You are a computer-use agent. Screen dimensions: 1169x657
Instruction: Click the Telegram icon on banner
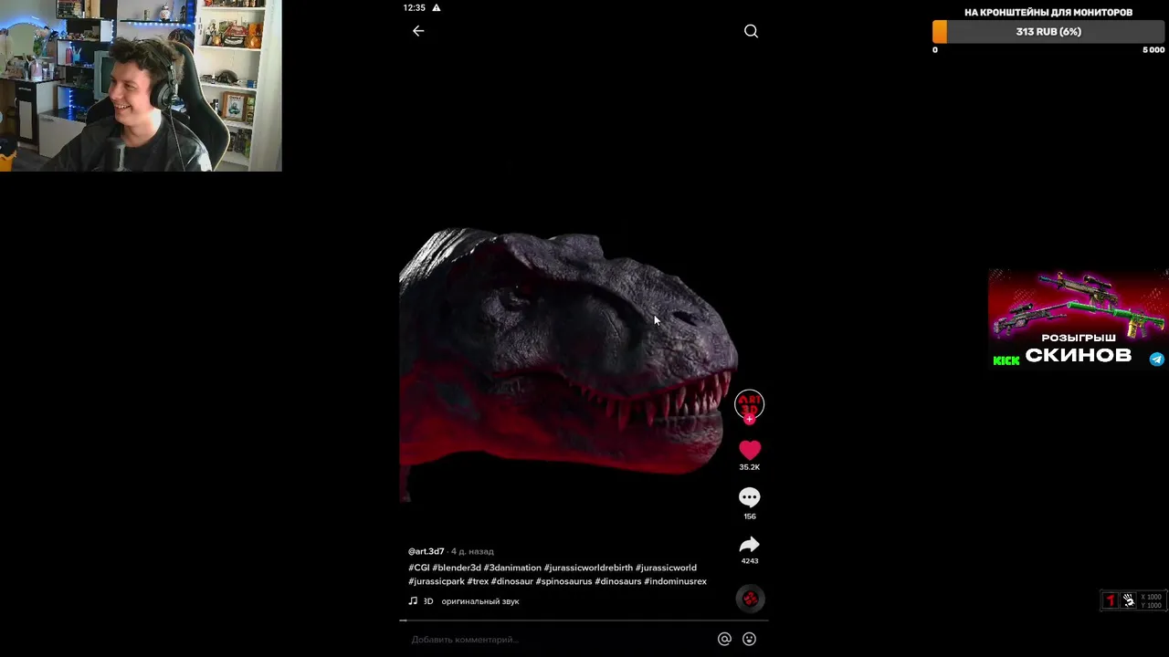point(1157,360)
